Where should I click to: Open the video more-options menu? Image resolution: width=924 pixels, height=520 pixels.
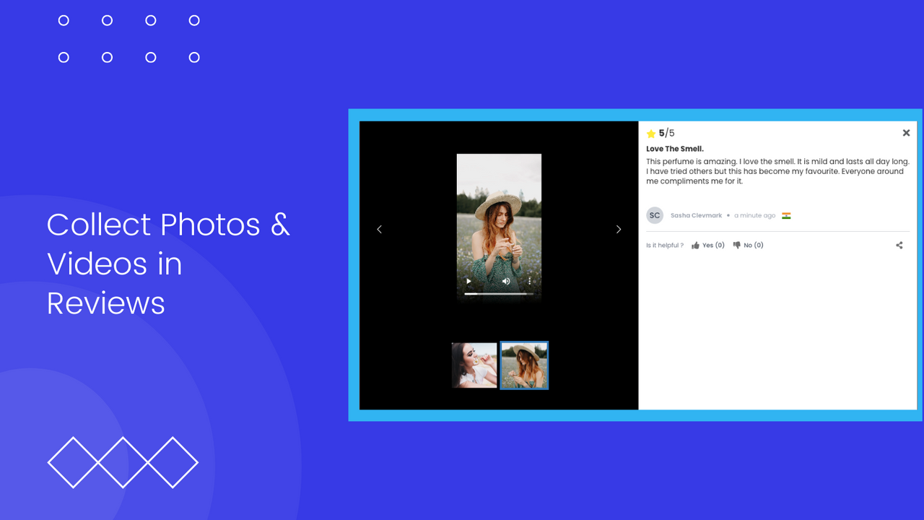click(529, 281)
